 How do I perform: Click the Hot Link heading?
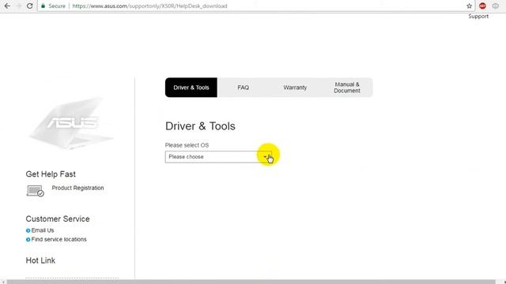40,260
